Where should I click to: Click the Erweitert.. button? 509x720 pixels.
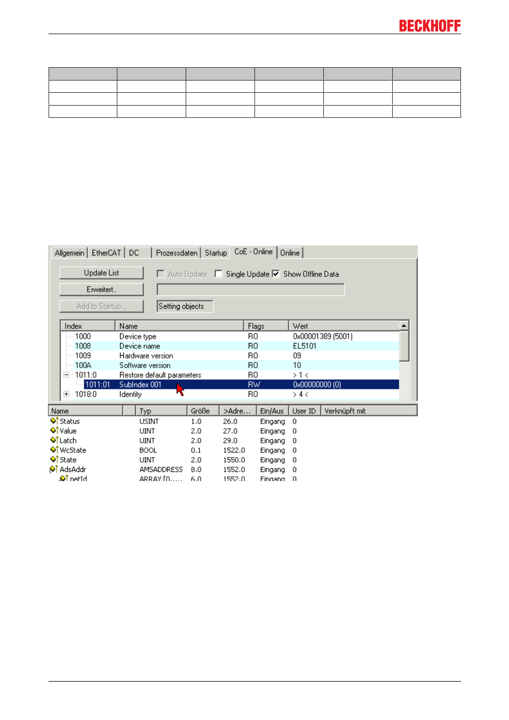tap(101, 290)
